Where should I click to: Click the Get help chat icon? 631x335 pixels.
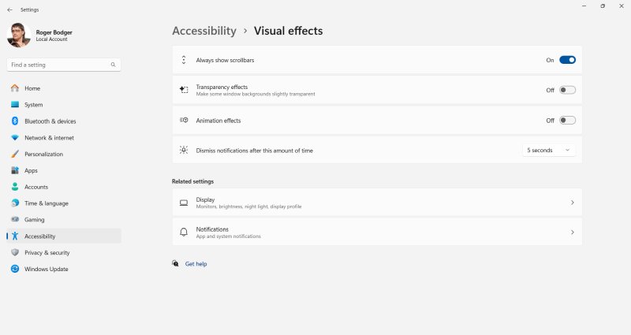175,263
